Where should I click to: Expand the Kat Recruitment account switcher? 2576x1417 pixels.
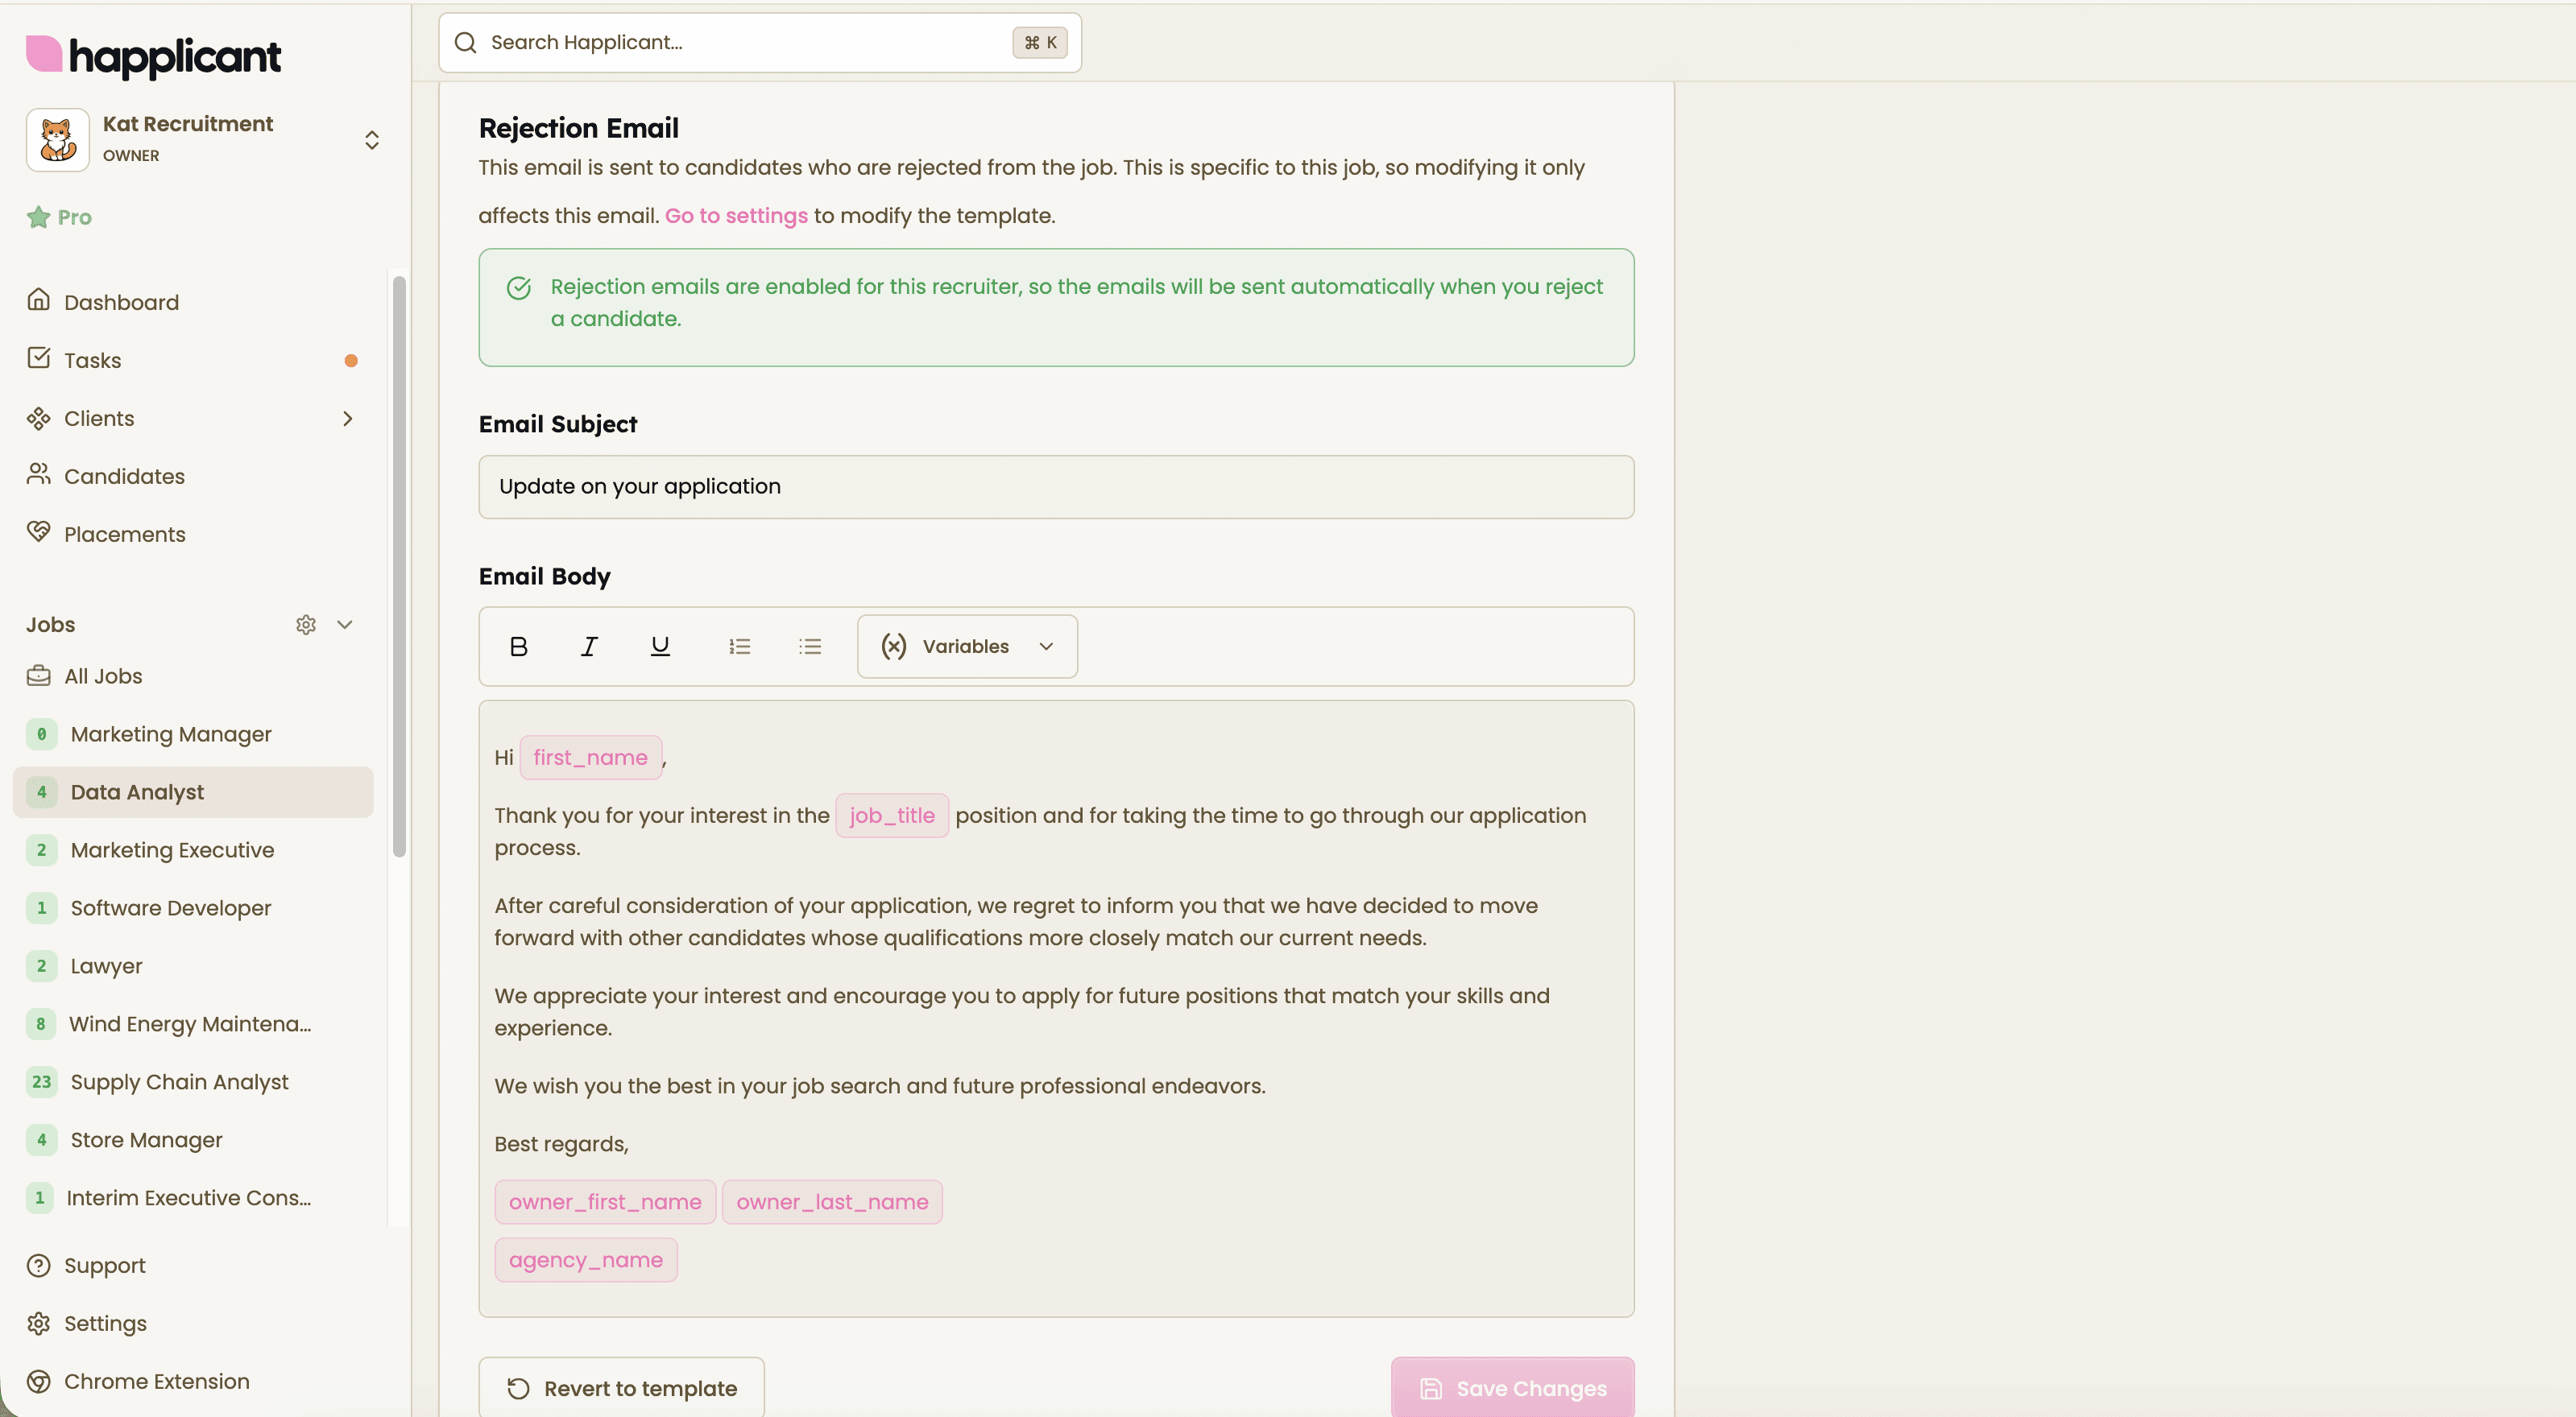point(372,140)
